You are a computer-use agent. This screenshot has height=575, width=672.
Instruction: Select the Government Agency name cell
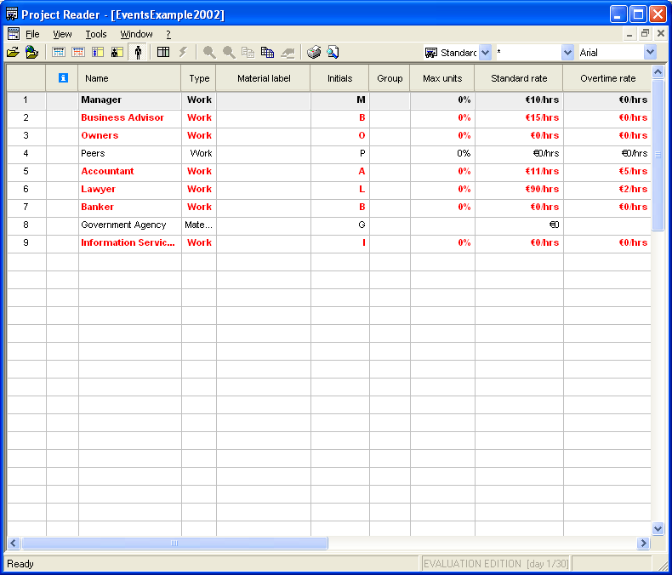[x=129, y=225]
